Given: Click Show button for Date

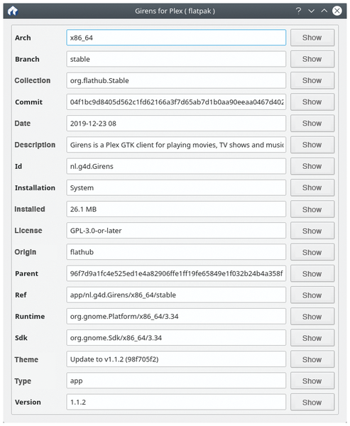Looking at the screenshot, I should tap(312, 124).
